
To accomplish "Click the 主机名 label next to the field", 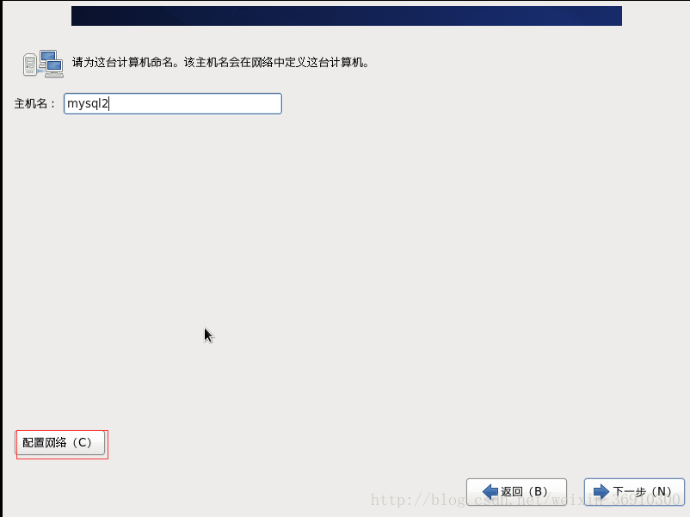I will click(x=33, y=103).
